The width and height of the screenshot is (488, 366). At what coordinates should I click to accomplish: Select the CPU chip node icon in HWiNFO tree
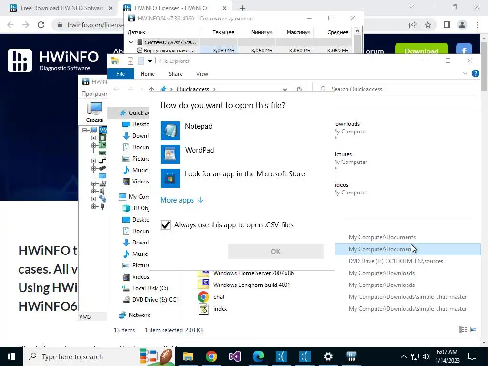point(102,138)
